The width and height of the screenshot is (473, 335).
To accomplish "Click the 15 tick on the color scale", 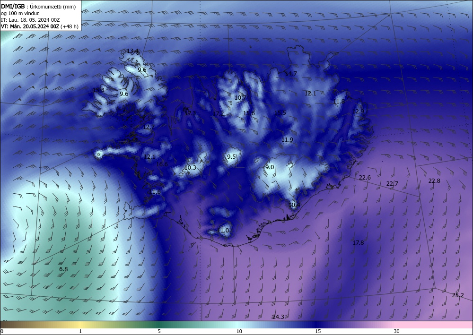I will tap(318, 331).
